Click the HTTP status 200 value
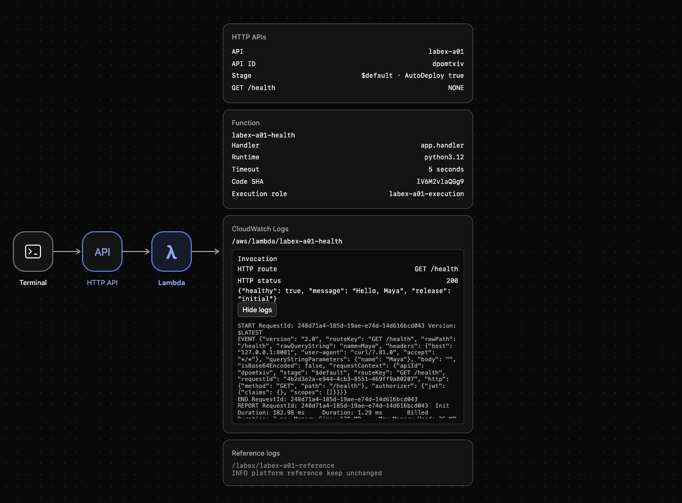 tap(452, 281)
